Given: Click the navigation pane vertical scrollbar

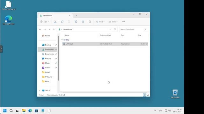Looking at the screenshot, I should pos(58,58).
